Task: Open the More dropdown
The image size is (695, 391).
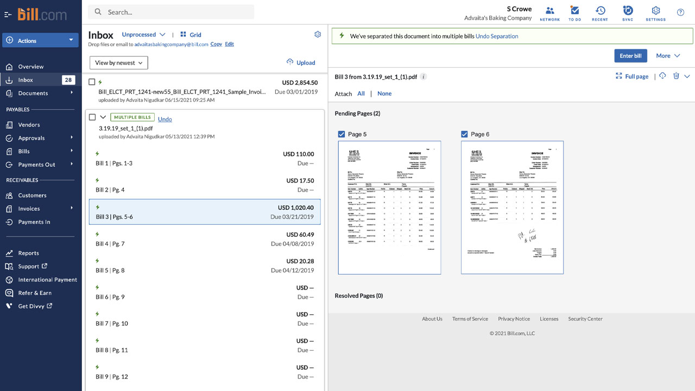Action: 668,55
